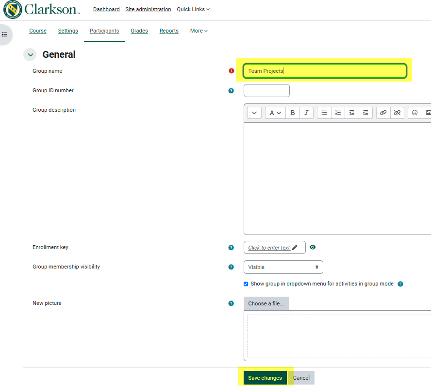Click the unlink icon in editor toolbar
431x386 pixels.
[x=397, y=113]
